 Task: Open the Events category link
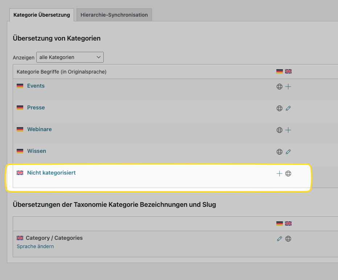(36, 86)
